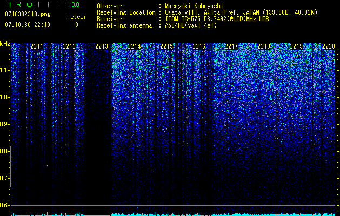This screenshot has width=340, height=216.
Task: Select the Ogata-vill. Akita-Pref. JAPAN location text
Action: (x=241, y=12)
